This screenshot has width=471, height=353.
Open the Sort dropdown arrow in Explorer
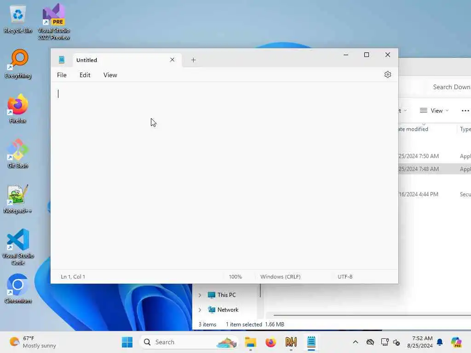(x=405, y=111)
